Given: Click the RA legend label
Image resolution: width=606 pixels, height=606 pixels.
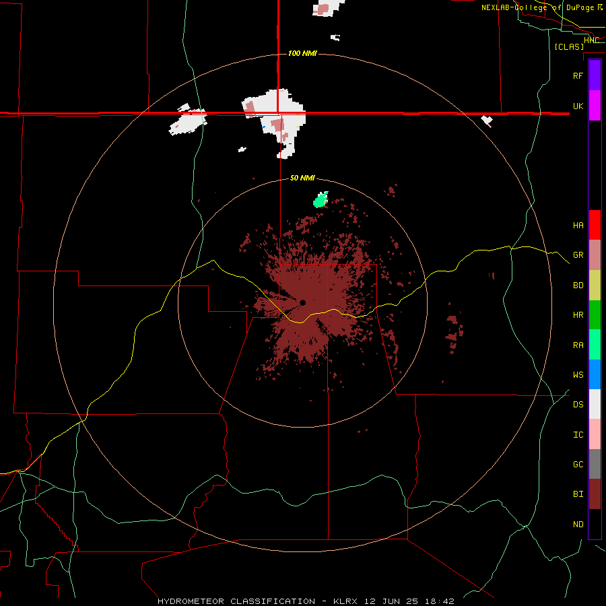Looking at the screenshot, I should [x=578, y=345].
